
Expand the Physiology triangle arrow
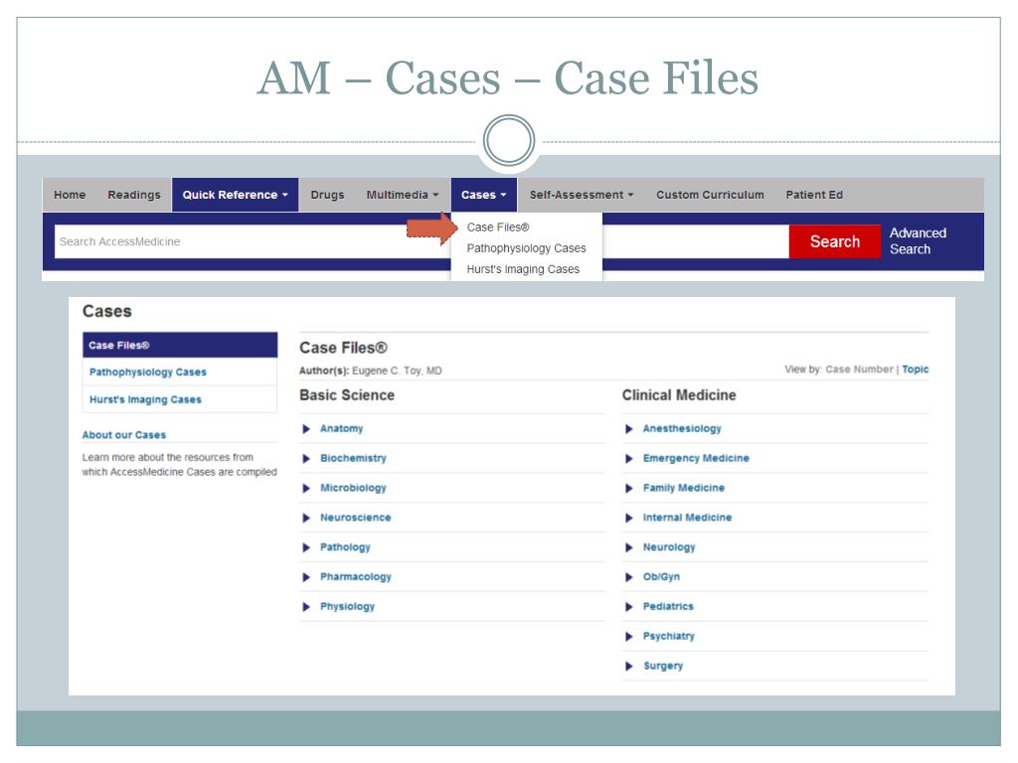[306, 607]
